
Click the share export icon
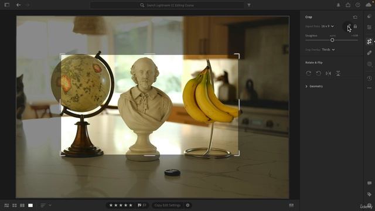pyautogui.click(x=348, y=5)
